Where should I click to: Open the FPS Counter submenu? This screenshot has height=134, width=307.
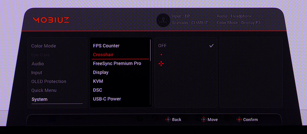click(x=106, y=46)
